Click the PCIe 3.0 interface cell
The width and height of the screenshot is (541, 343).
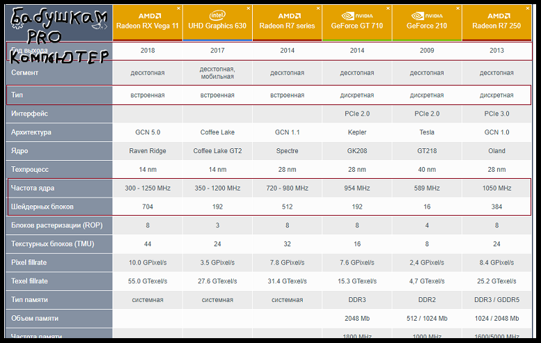click(496, 114)
